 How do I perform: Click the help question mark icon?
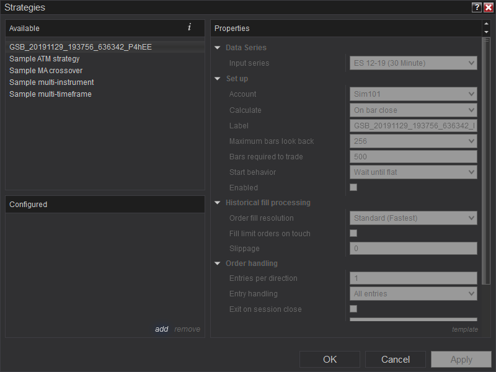click(x=476, y=7)
